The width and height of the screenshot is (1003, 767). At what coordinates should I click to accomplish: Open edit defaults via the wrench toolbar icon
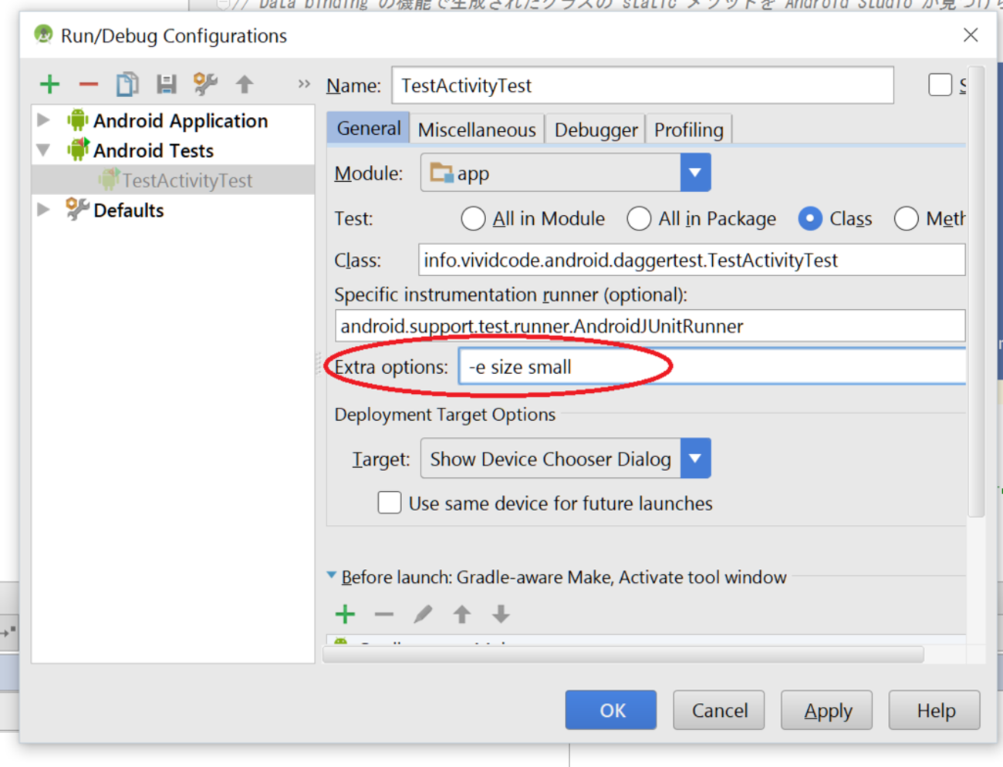click(x=205, y=84)
